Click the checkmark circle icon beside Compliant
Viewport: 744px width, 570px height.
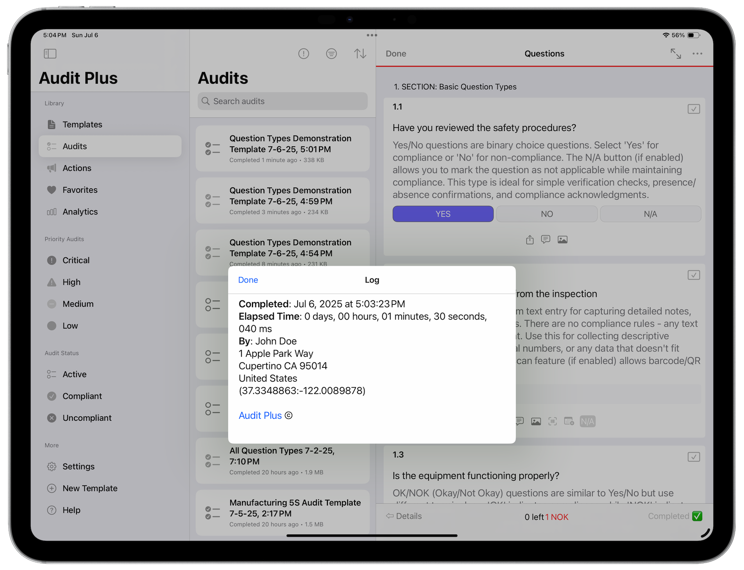52,396
